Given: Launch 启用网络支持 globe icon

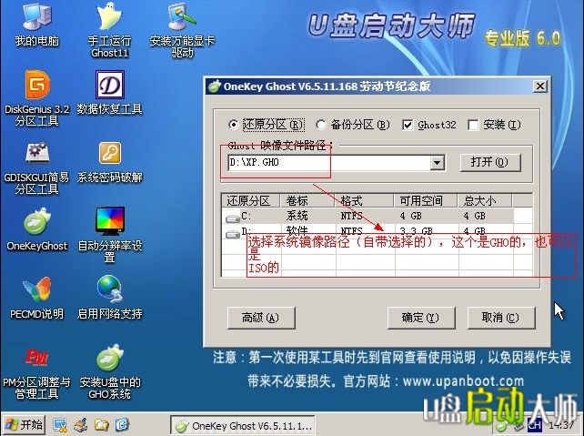Looking at the screenshot, I should (x=110, y=289).
